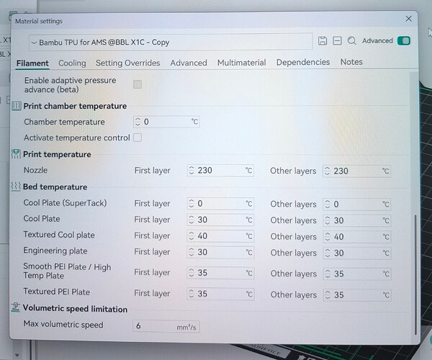Edit Nozzle Other layers temperature 230
This screenshot has height=360, width=432.
coord(356,171)
